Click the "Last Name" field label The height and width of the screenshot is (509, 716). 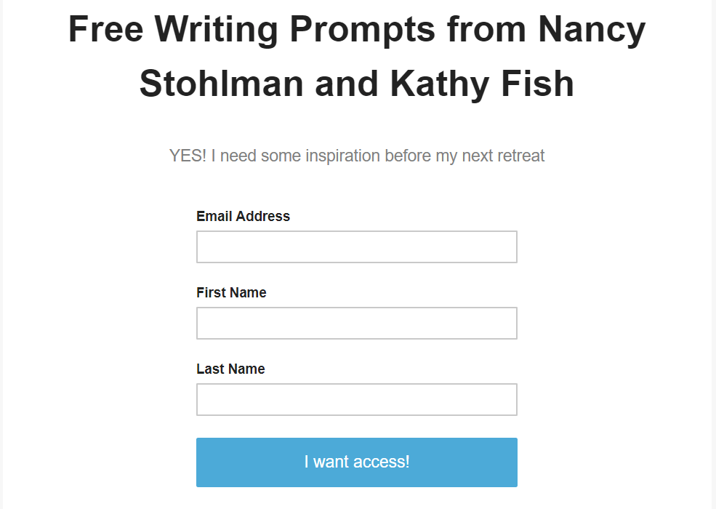[230, 369]
